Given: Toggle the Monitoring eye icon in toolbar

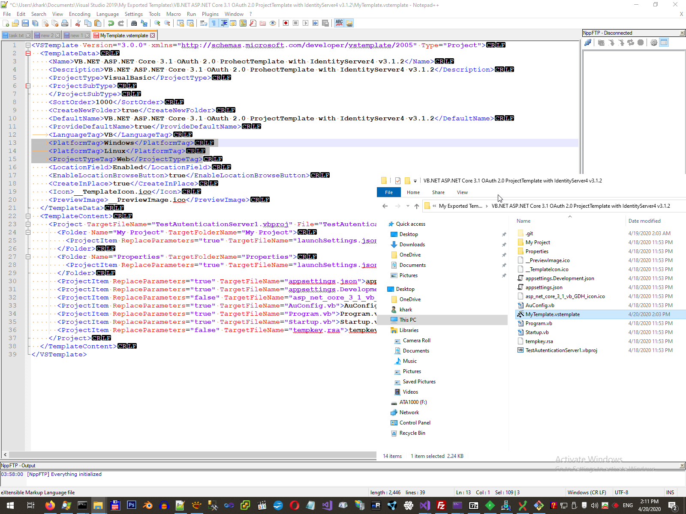Looking at the screenshot, I should tap(273, 23).
